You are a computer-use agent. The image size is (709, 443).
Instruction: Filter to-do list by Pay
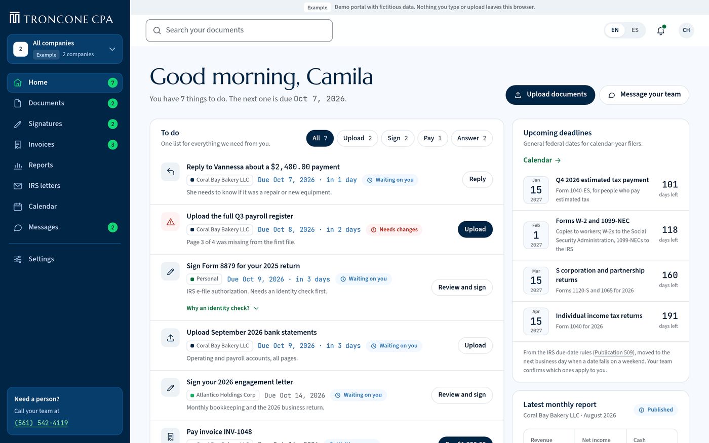pos(432,138)
